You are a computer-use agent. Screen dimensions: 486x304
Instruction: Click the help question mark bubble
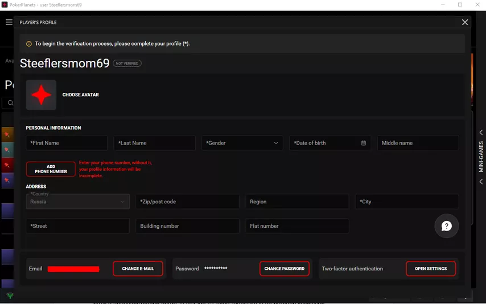tap(447, 226)
